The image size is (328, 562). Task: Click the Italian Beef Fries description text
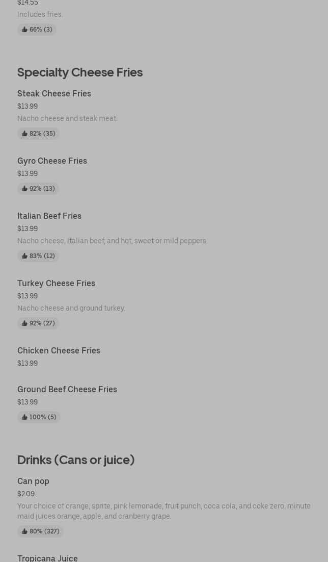[x=113, y=241]
